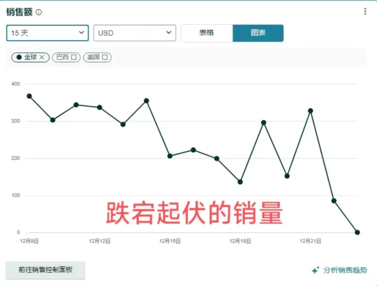Select the final zero-value data point
This screenshot has width=377, height=286.
[358, 232]
